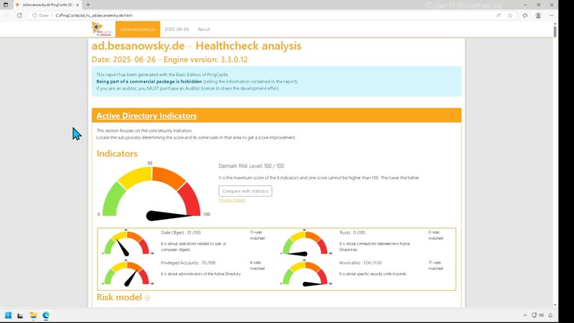Click the Anomalies gauge
Image resolution: width=574 pixels, height=323 pixels.
305,273
